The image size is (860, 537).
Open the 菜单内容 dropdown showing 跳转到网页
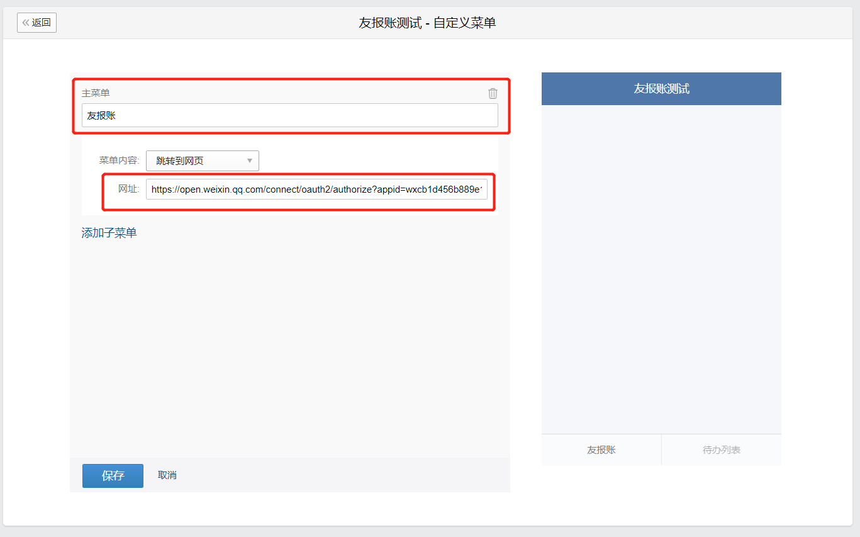click(203, 161)
